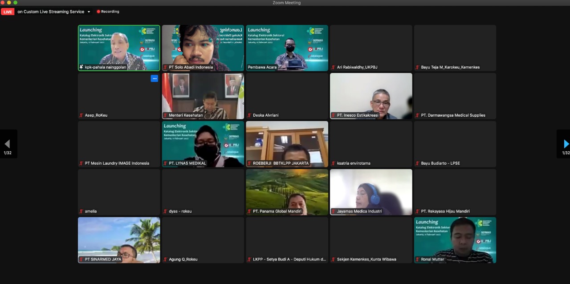570x284 pixels.
Task: Click muted mic icon of Menteri Kesehatan
Action: [x=165, y=115]
